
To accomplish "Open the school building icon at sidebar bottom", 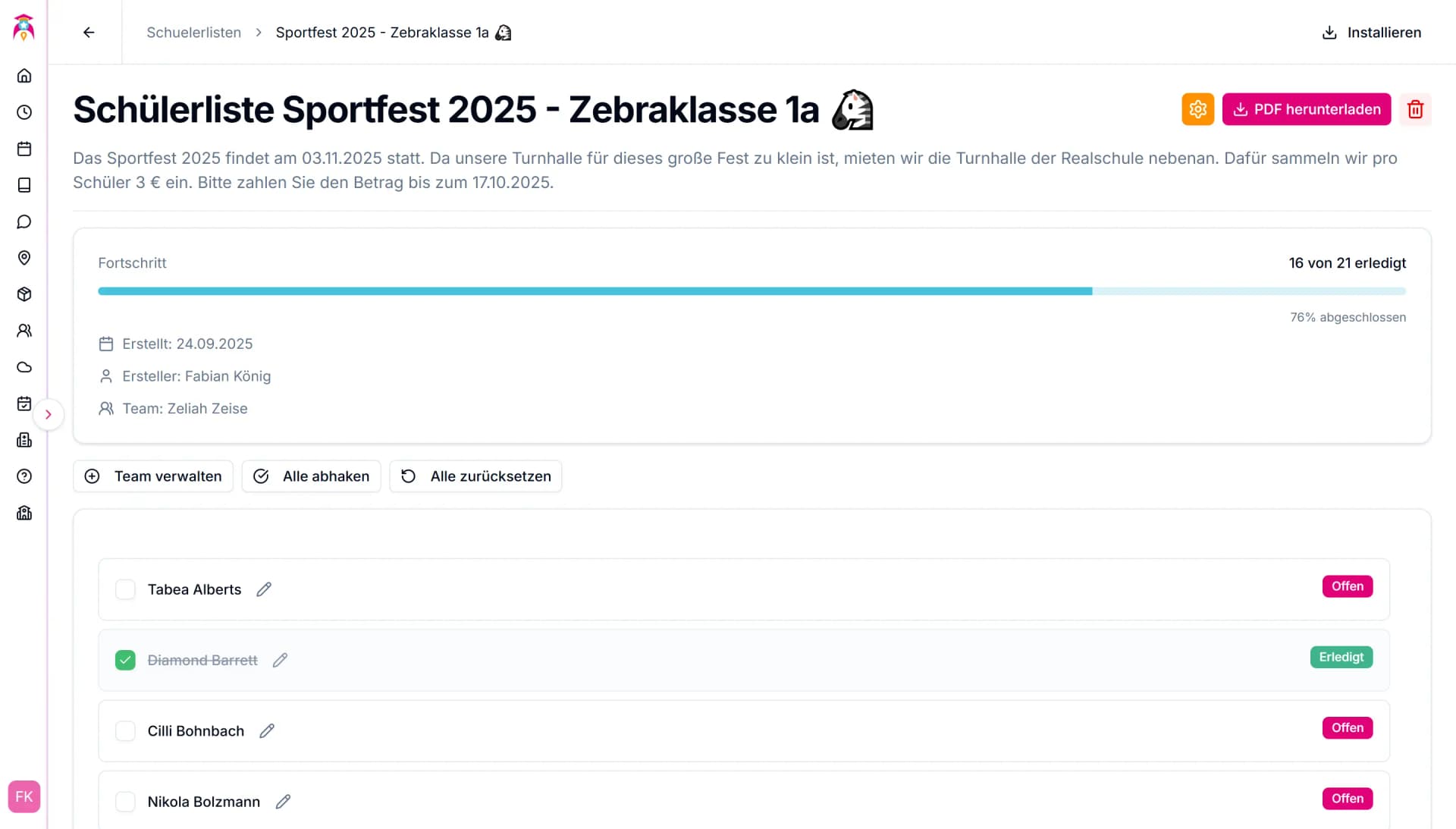I will coord(24,513).
